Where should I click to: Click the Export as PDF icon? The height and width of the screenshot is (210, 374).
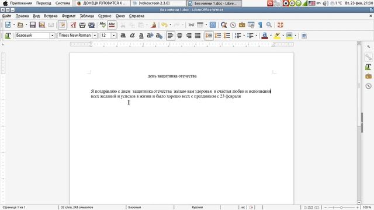click(x=73, y=25)
